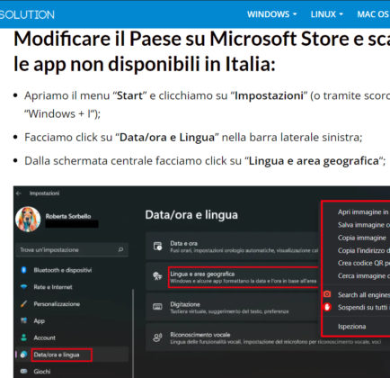Open the MAC OS menu item
The width and height of the screenshot is (390, 378).
[373, 14]
